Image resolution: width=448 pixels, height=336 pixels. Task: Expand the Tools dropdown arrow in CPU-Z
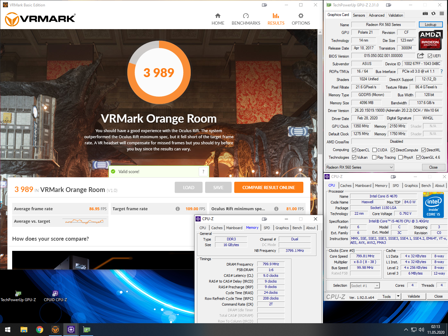(x=398, y=296)
